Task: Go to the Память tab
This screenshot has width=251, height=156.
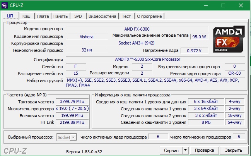Action: point(60,16)
